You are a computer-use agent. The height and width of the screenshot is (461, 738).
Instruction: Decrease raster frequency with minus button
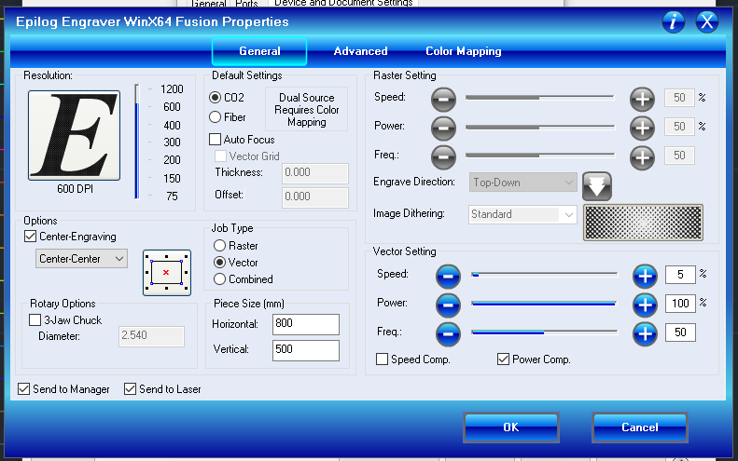(443, 157)
